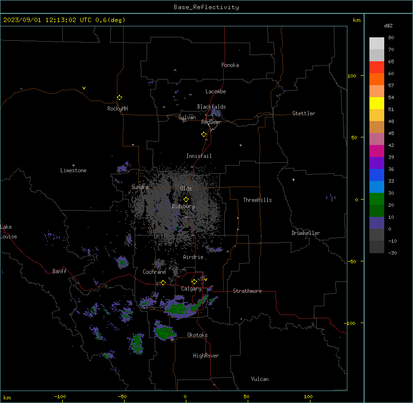Select the light gray 80 dBZ swatch

click(377, 43)
